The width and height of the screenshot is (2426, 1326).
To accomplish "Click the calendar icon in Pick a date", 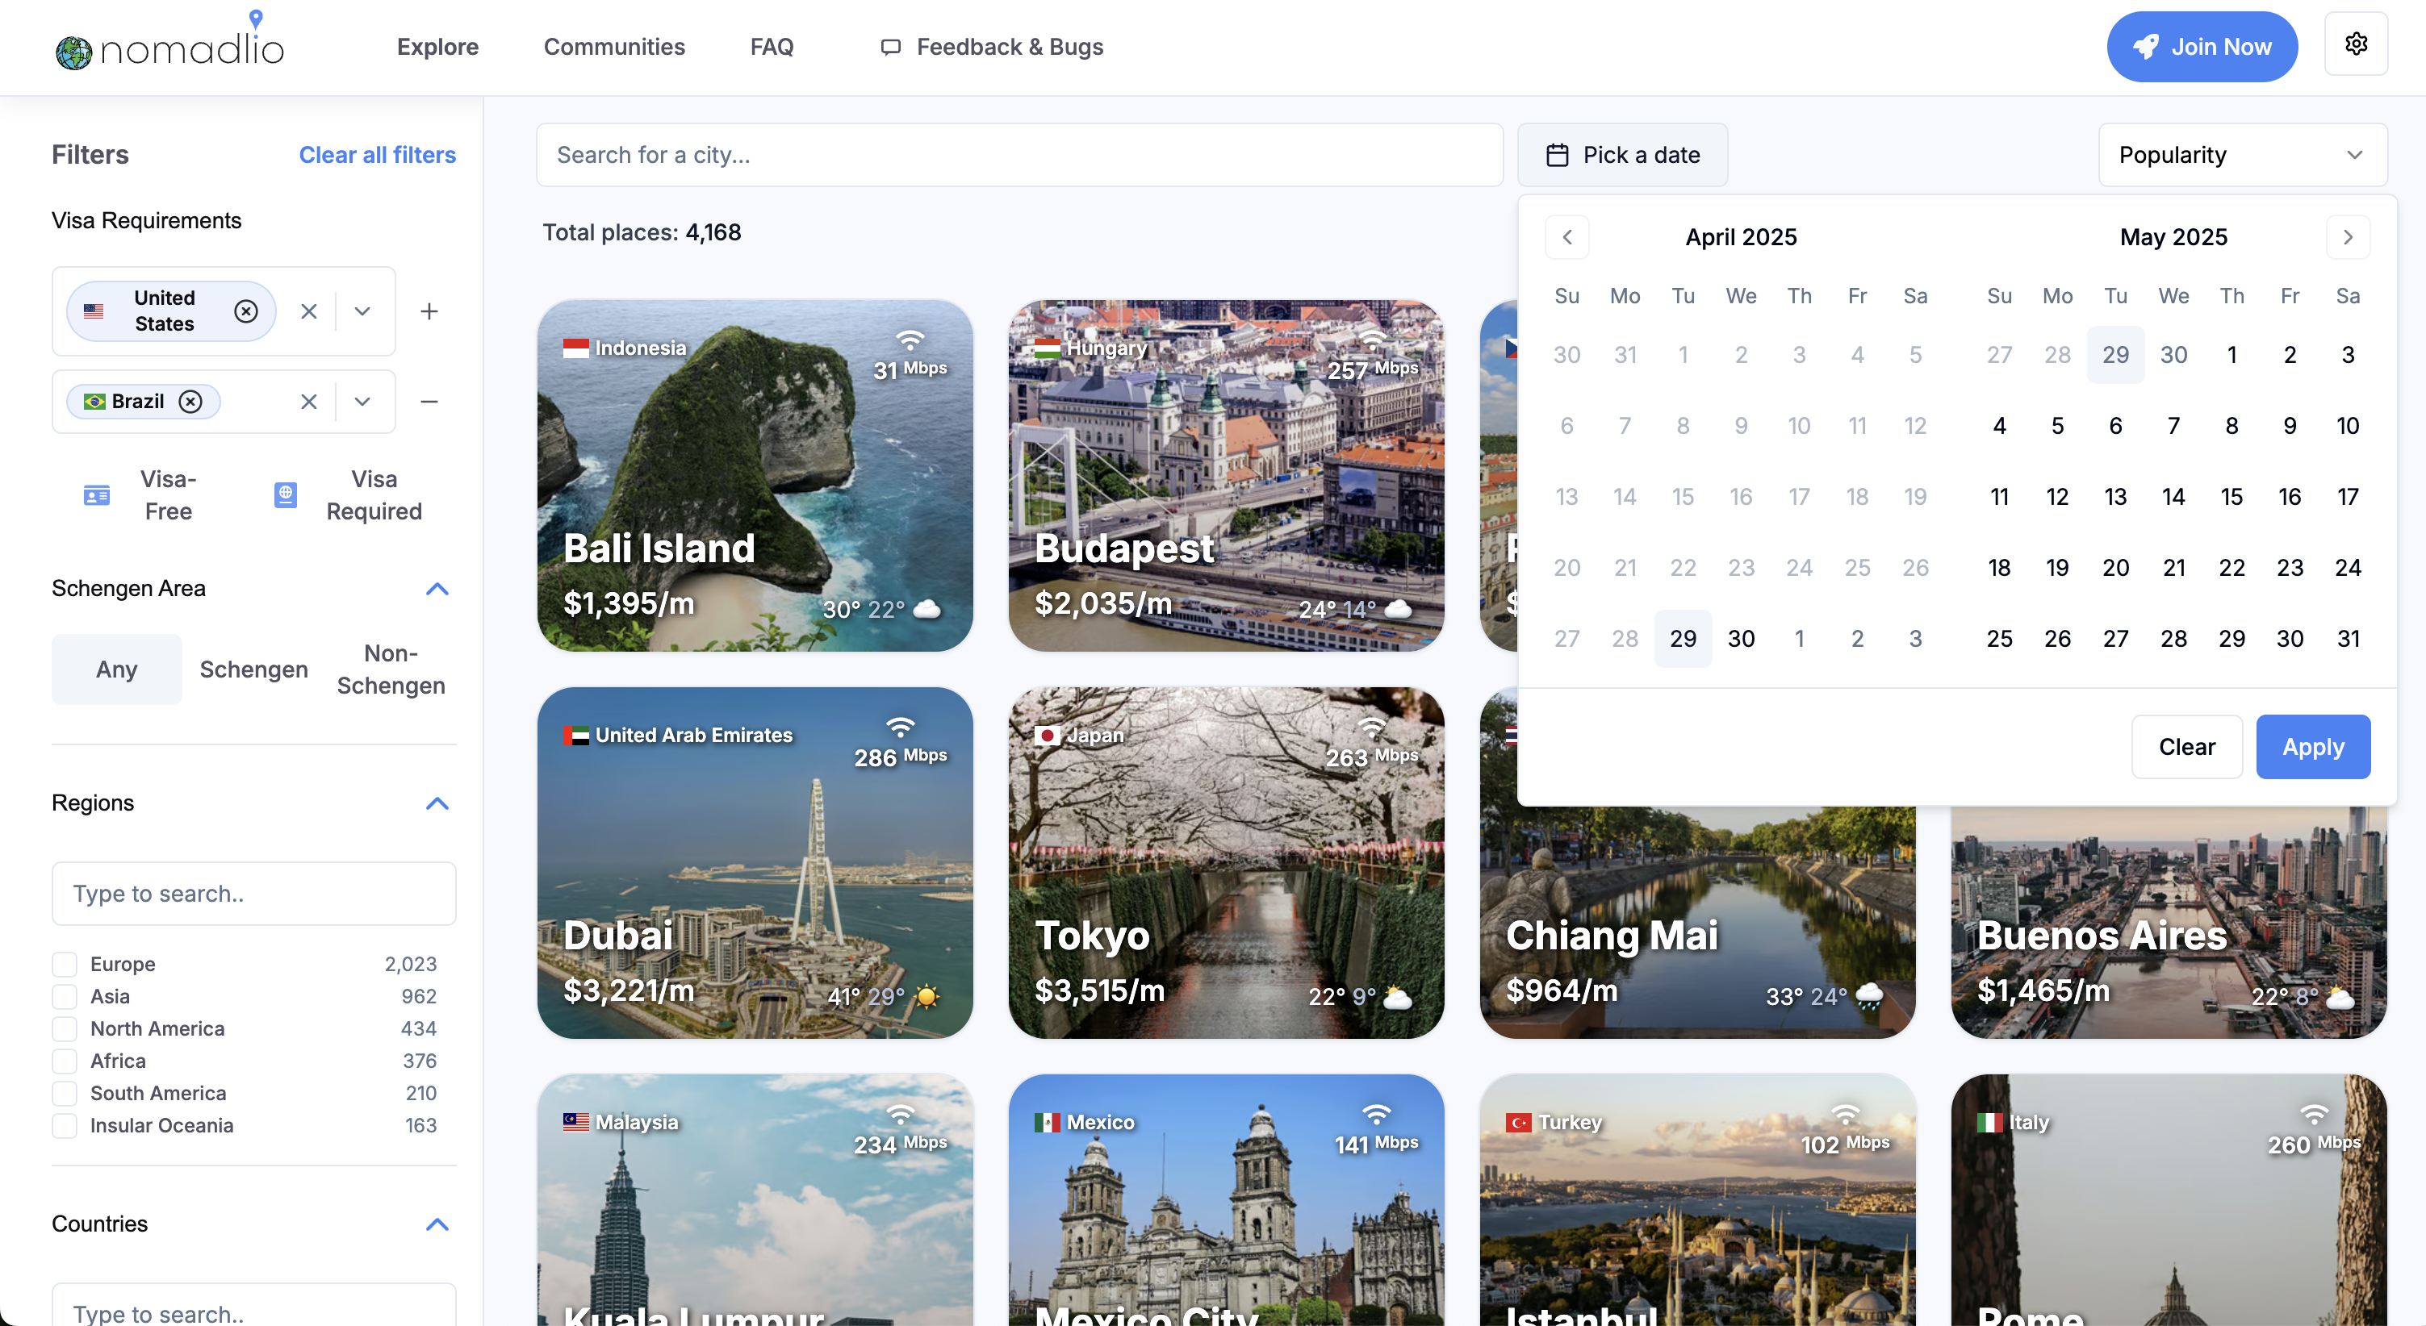I will (1558, 156).
